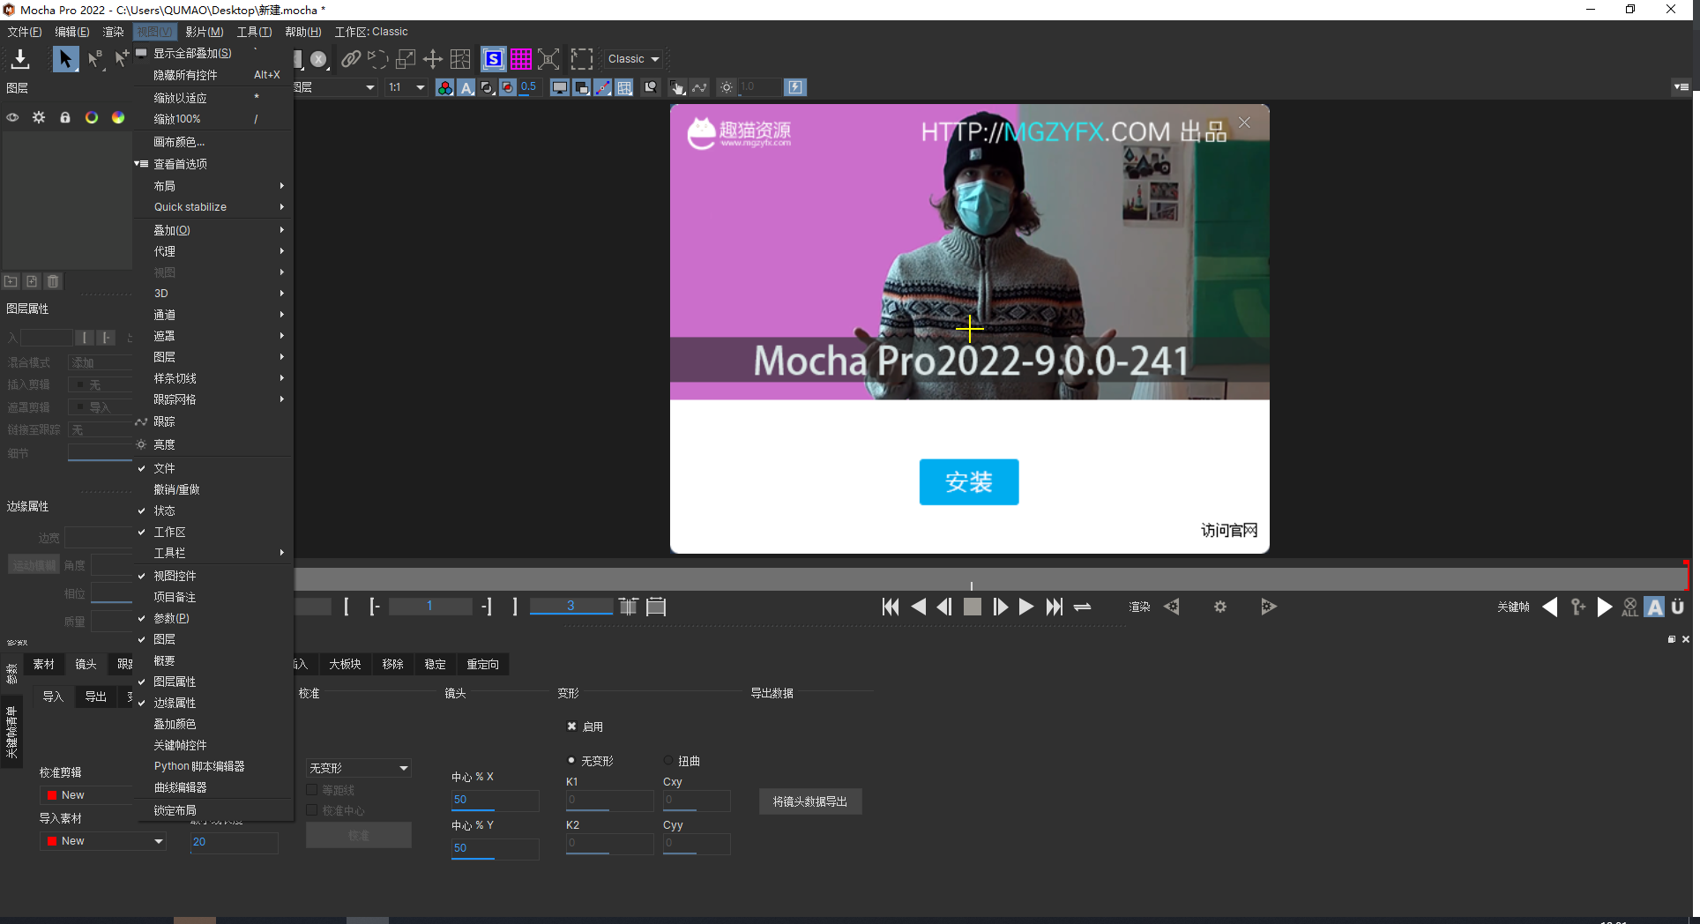This screenshot has width=1700, height=924.
Task: Close the installer popup with X
Action: (x=1244, y=123)
